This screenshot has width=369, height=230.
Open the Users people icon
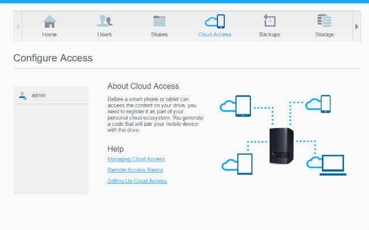[x=104, y=21]
